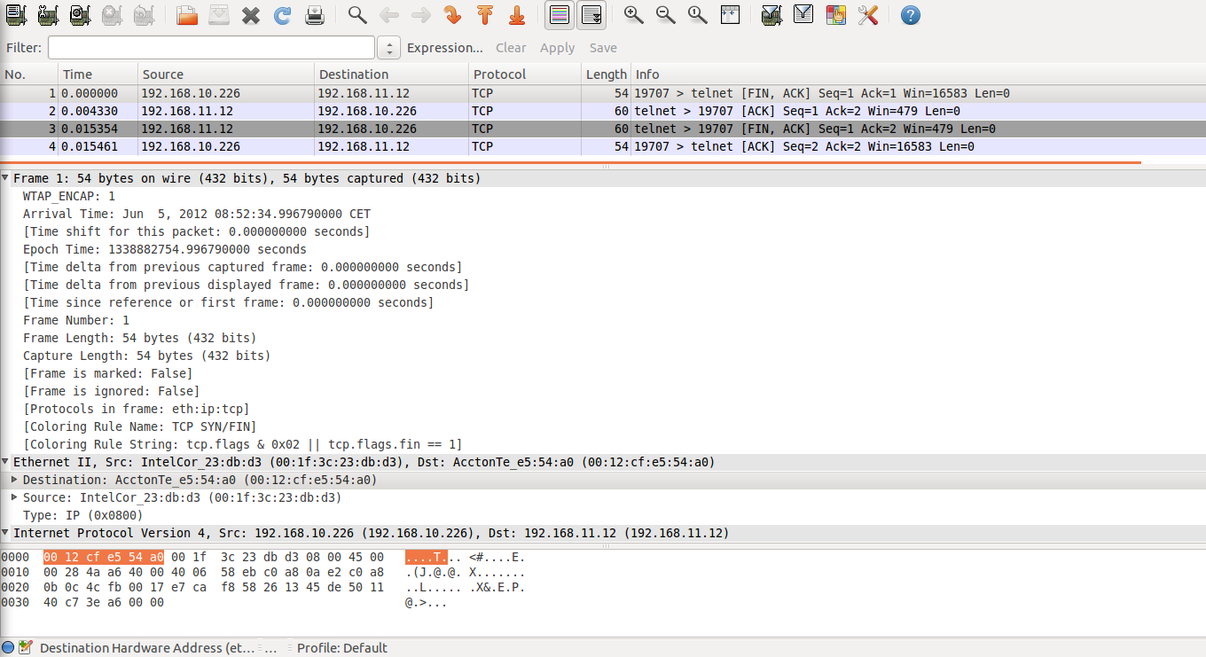Select Protocols in frame: eth:ip:tcp line
1206x657 pixels.
[137, 409]
